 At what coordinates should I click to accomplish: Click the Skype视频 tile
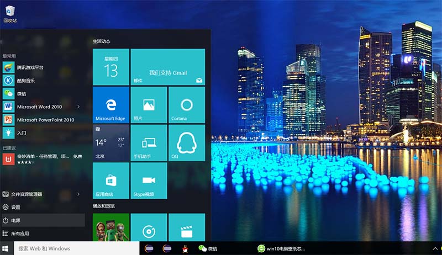(149, 180)
